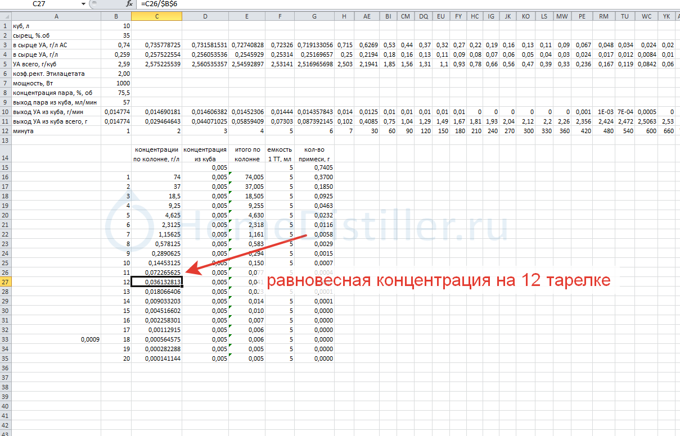Click header 'кол-во примеси, г'

[x=314, y=154]
